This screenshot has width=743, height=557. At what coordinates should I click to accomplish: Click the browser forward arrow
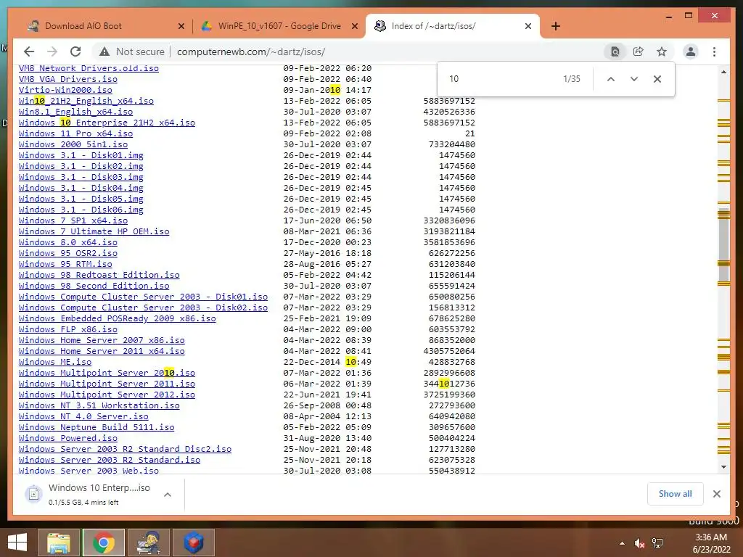[x=52, y=51]
